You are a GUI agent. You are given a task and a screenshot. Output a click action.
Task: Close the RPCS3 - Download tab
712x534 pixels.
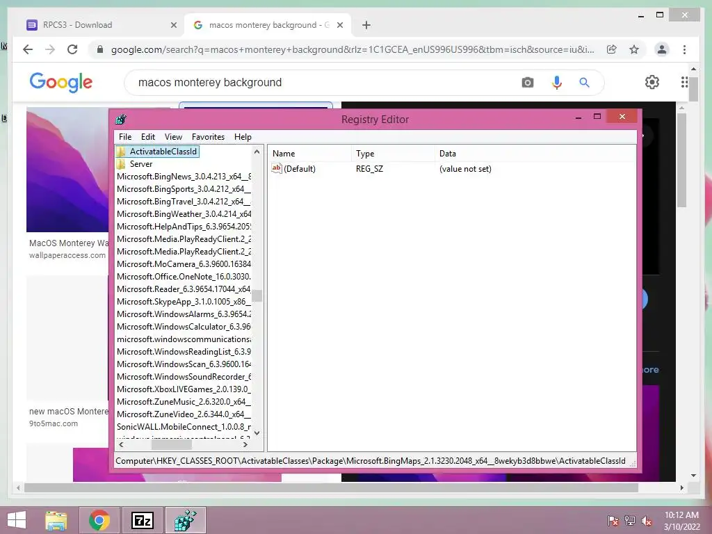click(173, 26)
